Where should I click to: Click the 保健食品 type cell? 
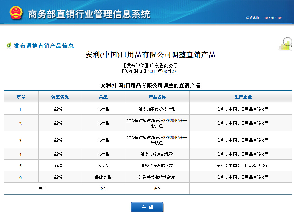[103, 177]
